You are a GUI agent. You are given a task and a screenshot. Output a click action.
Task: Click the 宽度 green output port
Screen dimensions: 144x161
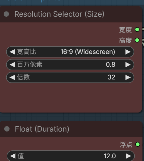click(x=137, y=30)
